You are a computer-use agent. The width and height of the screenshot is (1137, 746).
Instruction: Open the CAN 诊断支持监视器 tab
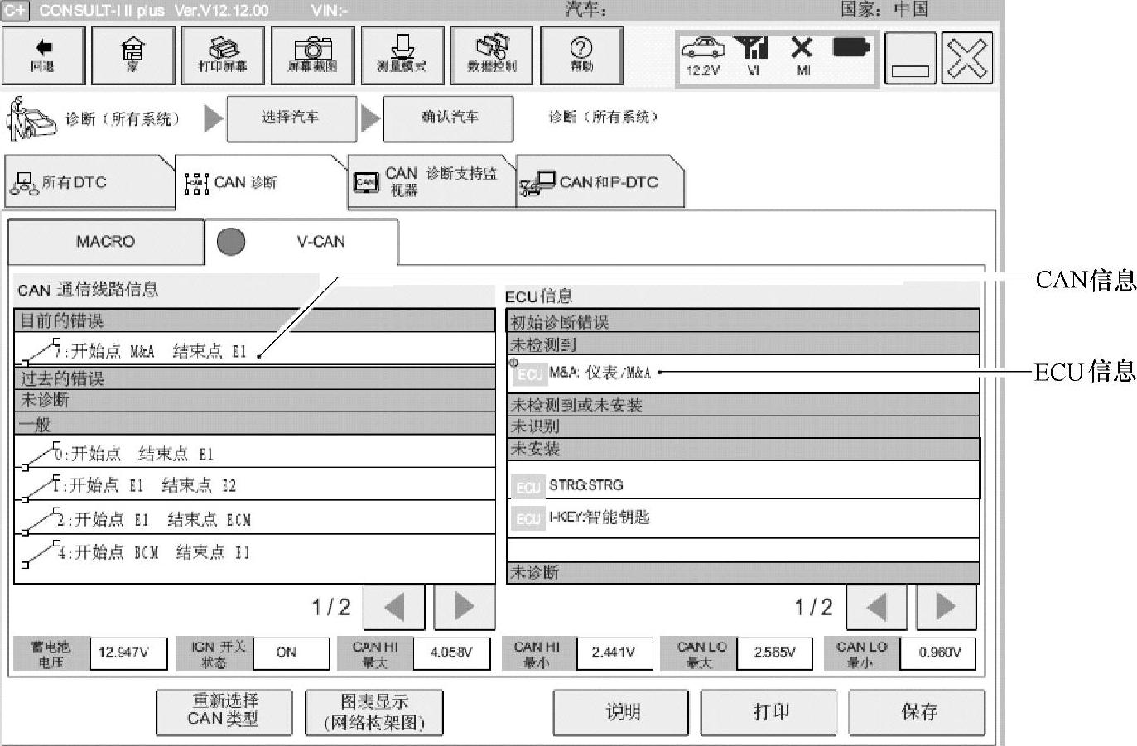(431, 181)
